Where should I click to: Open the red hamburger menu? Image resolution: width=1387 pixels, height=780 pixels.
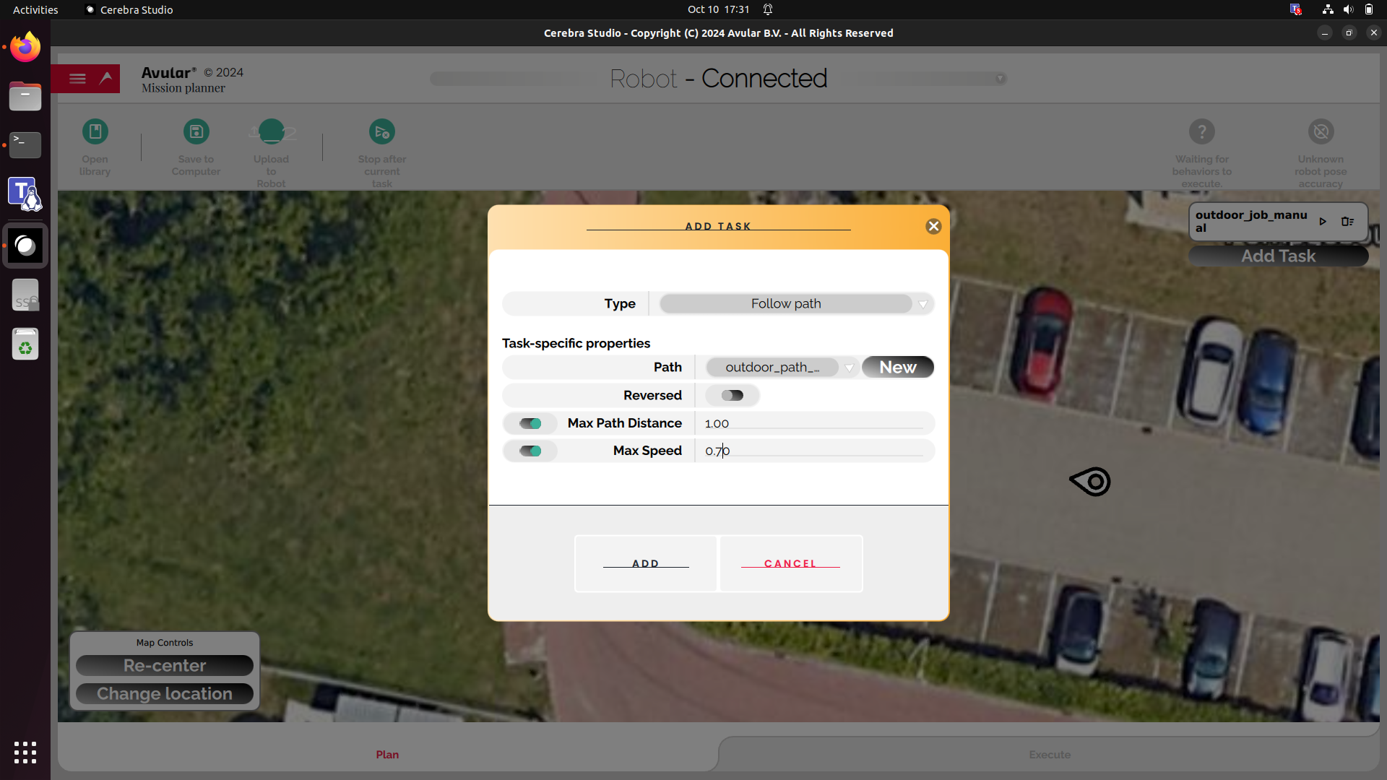pos(77,79)
